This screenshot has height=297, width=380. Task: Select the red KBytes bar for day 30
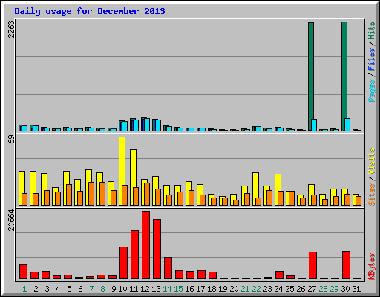pos(346,265)
